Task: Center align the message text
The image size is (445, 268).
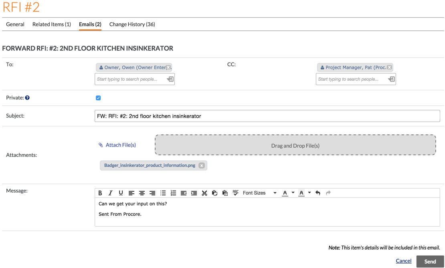Action: [x=142, y=193]
